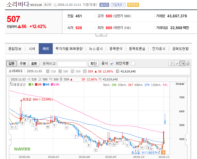Screen dimensions: 197x159
Task: Open disclosure marker S on chart
Action: pyautogui.click(x=86, y=141)
